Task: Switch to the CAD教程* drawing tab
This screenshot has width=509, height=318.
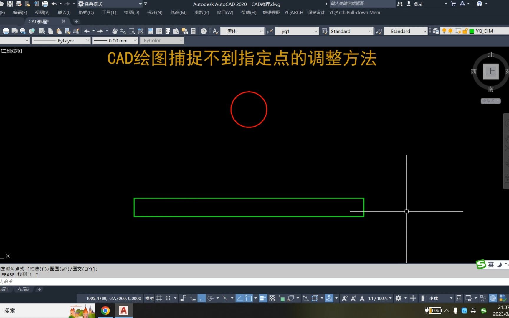Action: [x=39, y=21]
